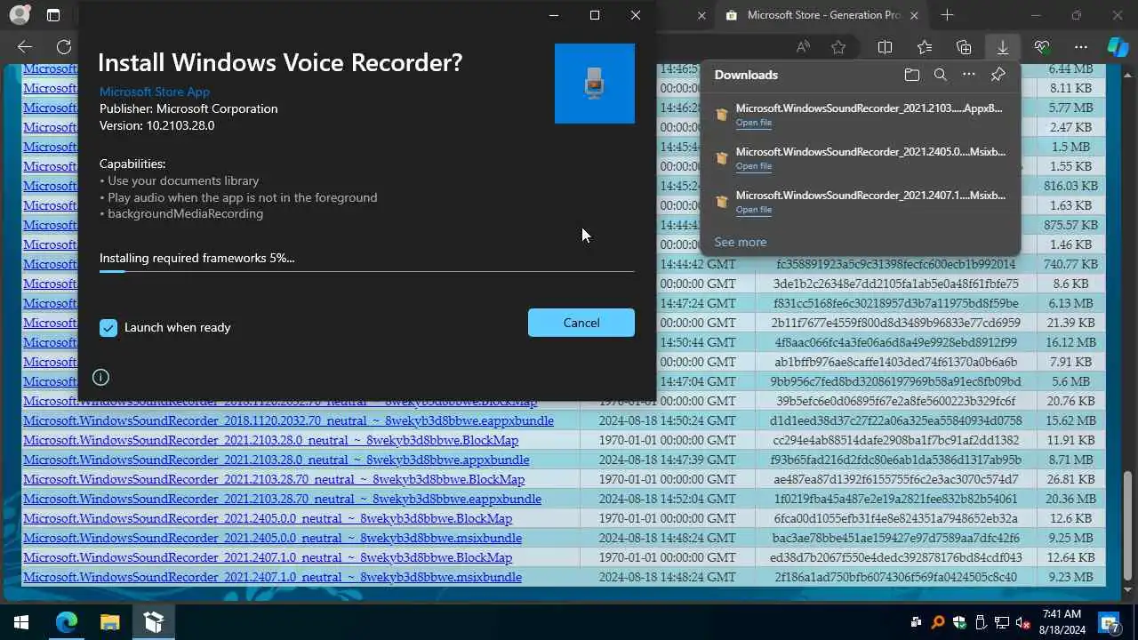The image size is (1138, 640).
Task: Open the installer info icon
Action: click(100, 378)
